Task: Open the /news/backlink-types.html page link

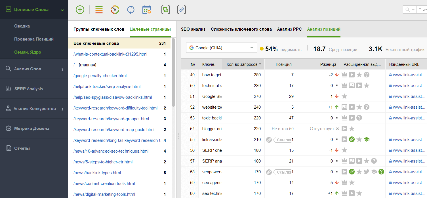Action: 97,173
